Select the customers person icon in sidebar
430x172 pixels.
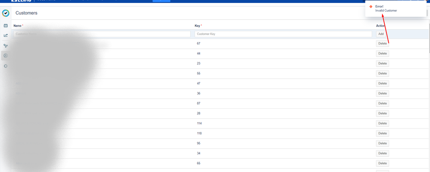[6, 55]
